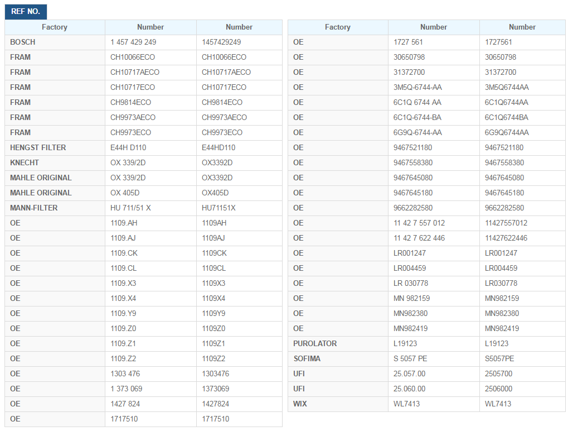
Task: Select UFI number 25.060.00
Action: 409,389
